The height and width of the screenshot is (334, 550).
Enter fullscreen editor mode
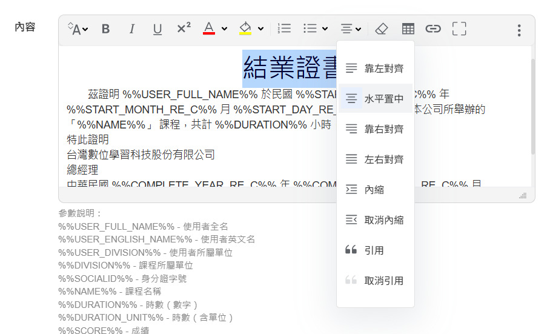(x=460, y=29)
